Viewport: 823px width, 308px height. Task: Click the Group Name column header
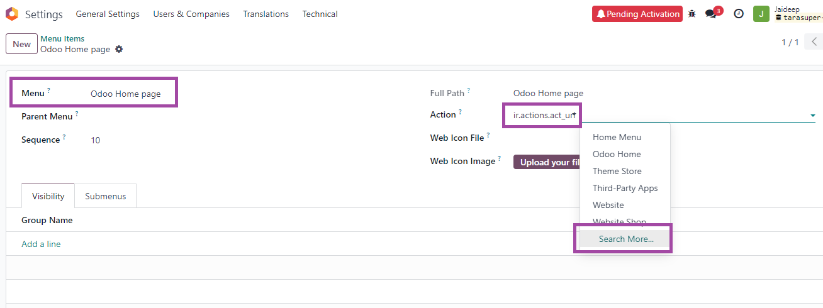pyautogui.click(x=47, y=220)
